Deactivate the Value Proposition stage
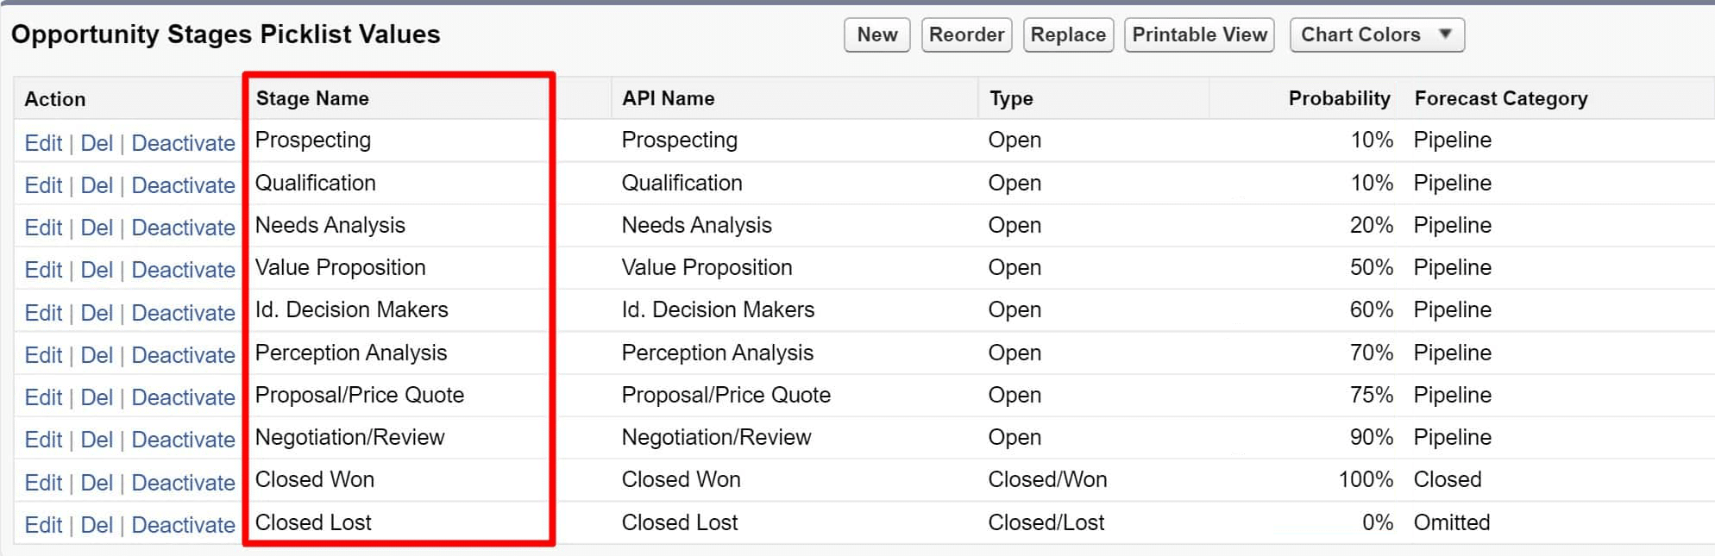 [x=183, y=270]
